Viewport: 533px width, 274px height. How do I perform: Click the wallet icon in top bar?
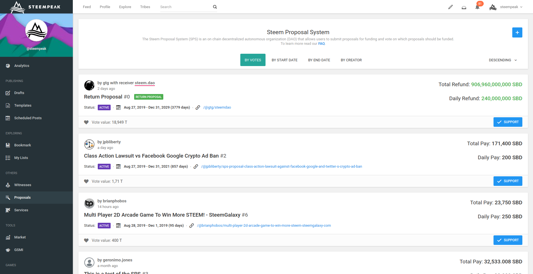(x=464, y=7)
